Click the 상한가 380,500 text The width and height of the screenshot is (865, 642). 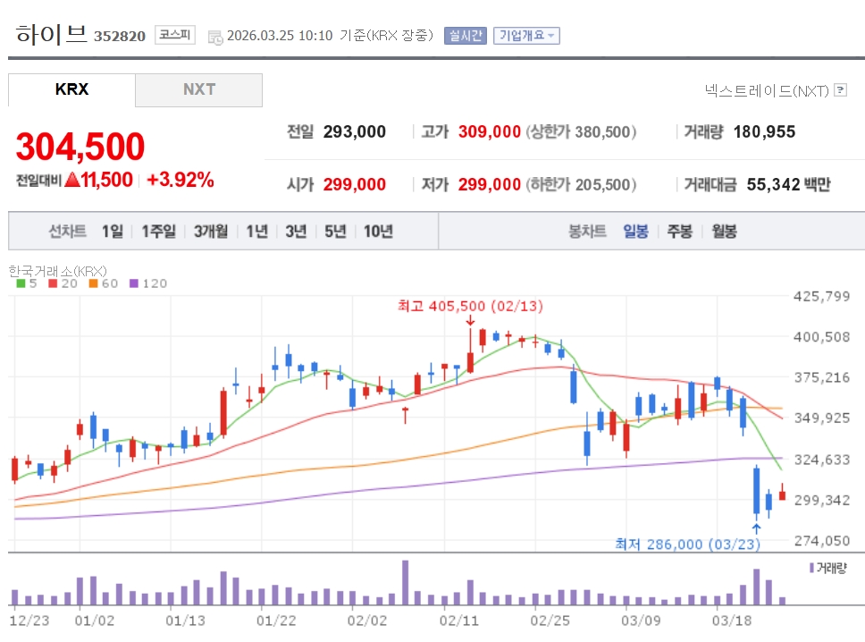581,132
